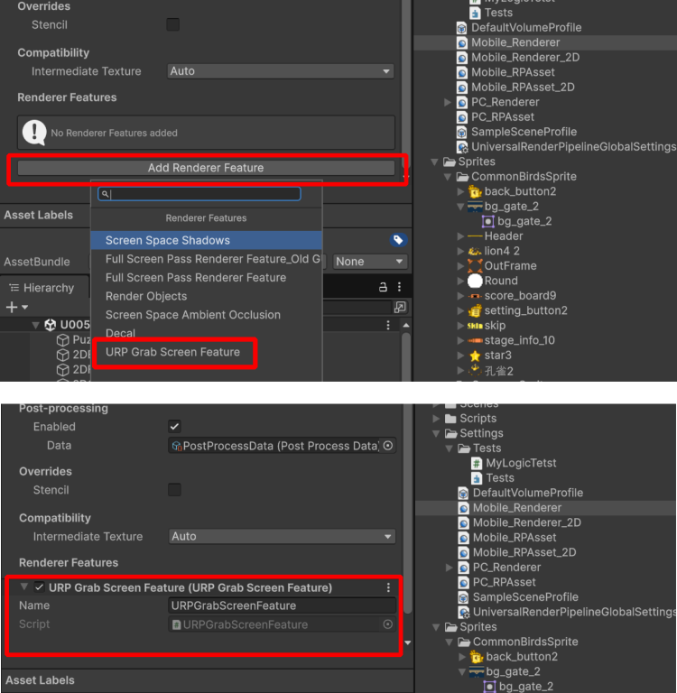Select Screen Space Ambient Occlusion entry
Image resolution: width=677 pixels, height=693 pixels.
point(192,315)
